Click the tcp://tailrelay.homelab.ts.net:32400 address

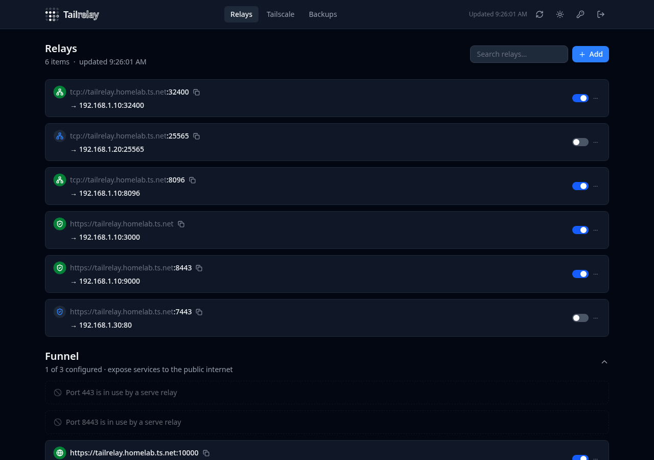pyautogui.click(x=129, y=92)
